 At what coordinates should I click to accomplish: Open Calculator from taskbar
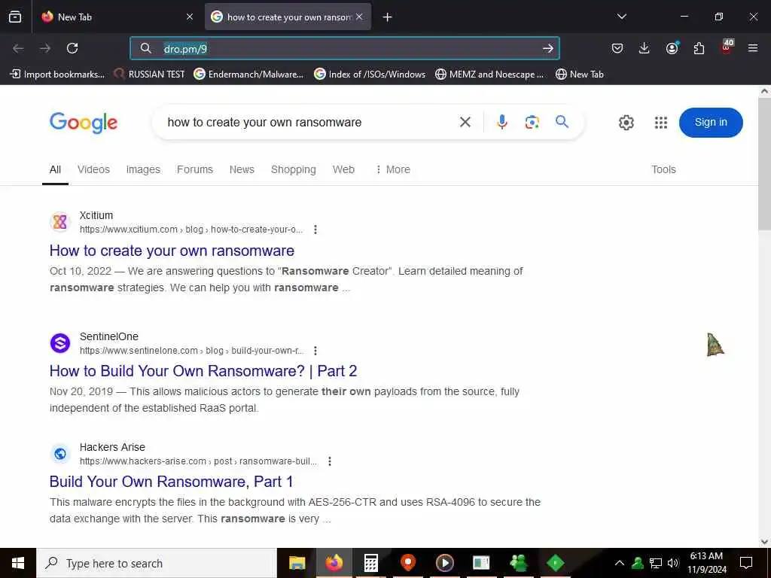370,563
